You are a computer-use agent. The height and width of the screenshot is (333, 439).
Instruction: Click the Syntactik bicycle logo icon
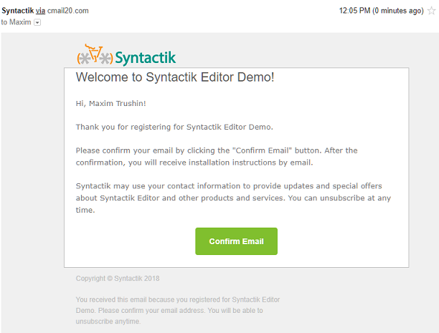(95, 56)
